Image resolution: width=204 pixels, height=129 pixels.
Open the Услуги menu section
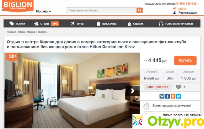pos(17,24)
